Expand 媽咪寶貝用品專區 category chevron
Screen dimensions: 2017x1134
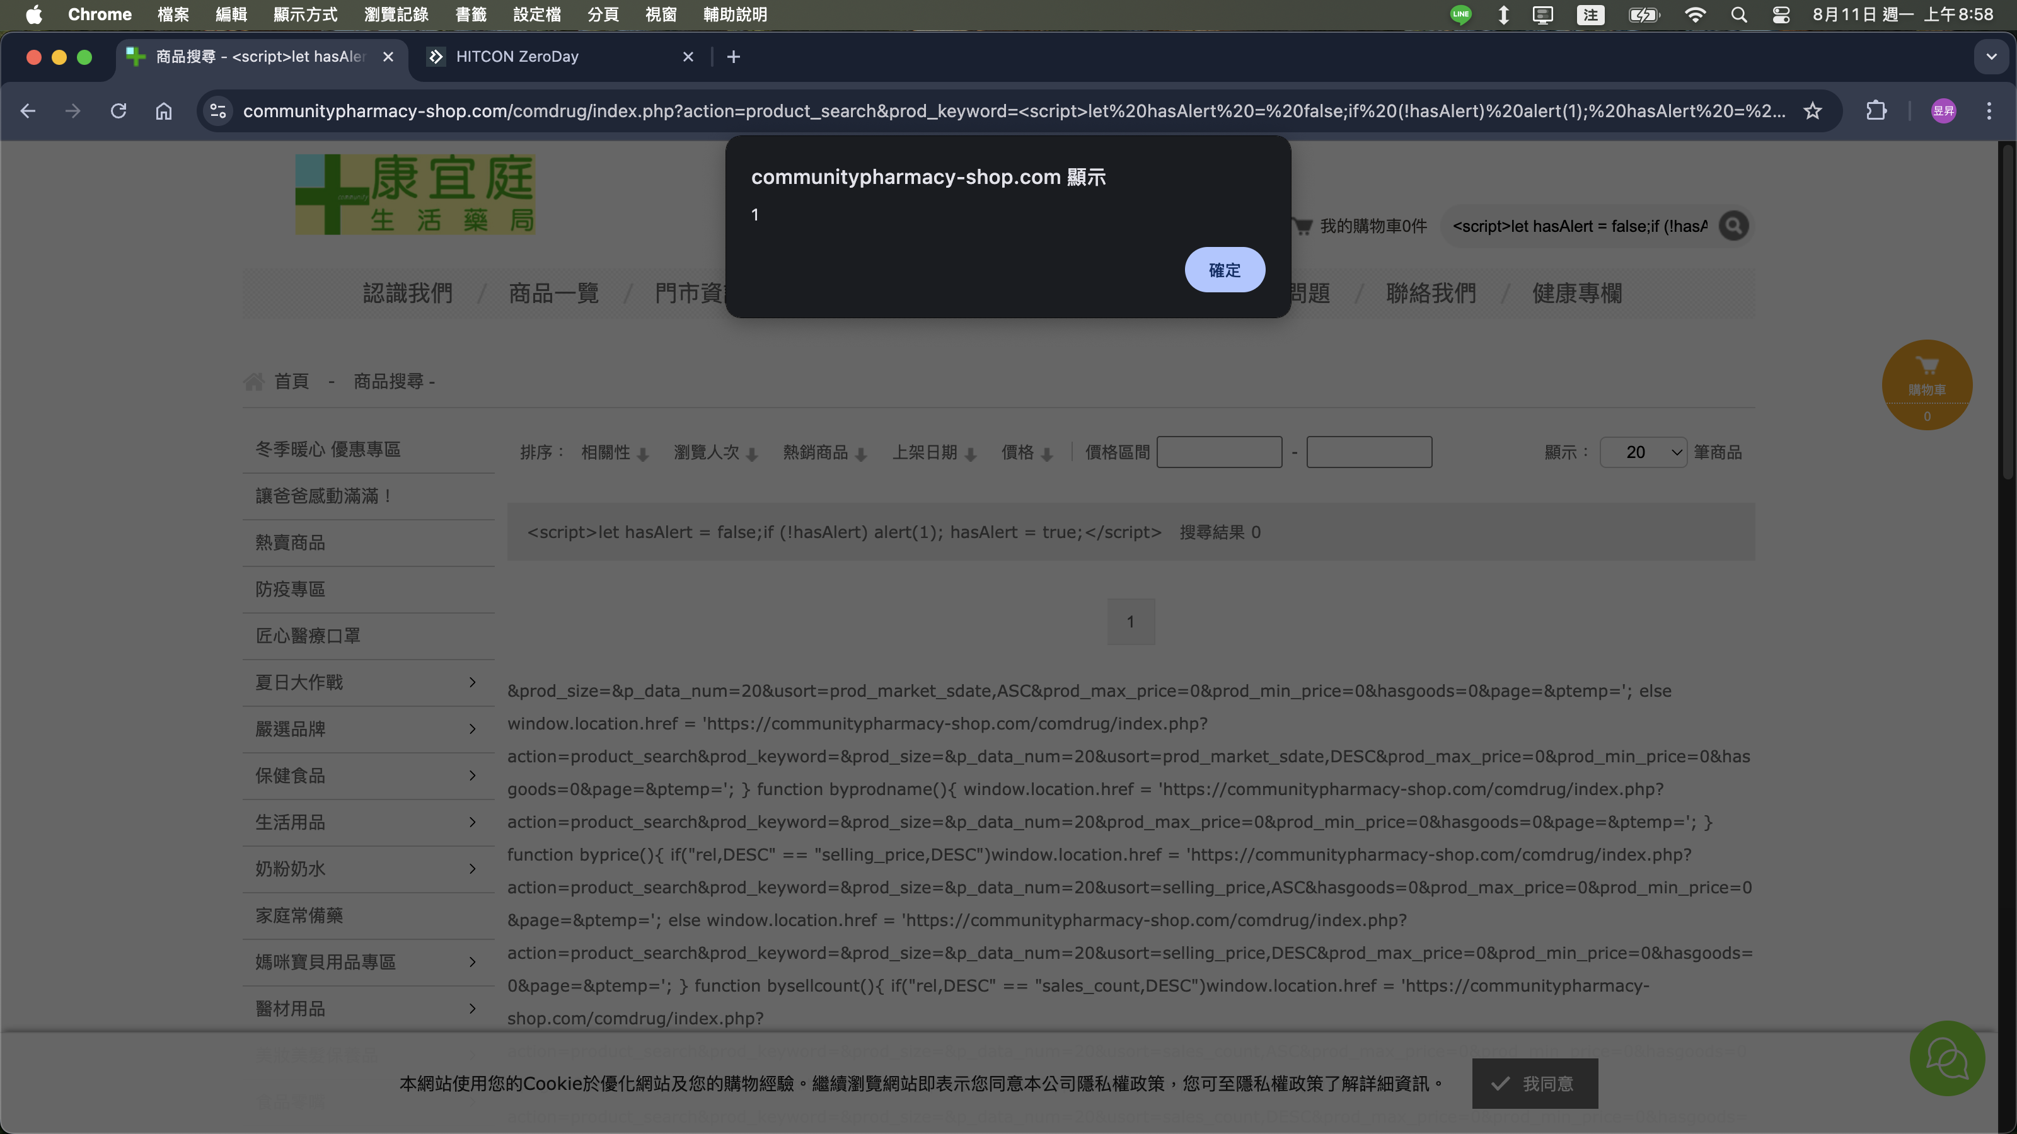[x=472, y=962]
